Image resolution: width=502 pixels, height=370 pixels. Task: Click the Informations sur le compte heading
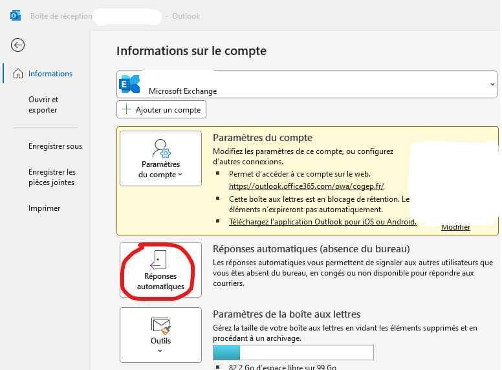pyautogui.click(x=191, y=51)
